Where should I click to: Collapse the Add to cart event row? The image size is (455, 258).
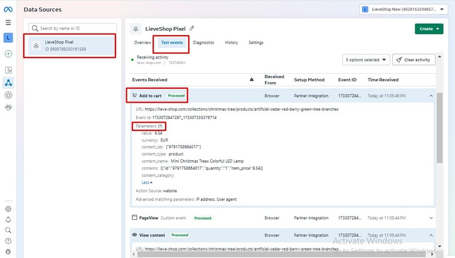(431, 96)
